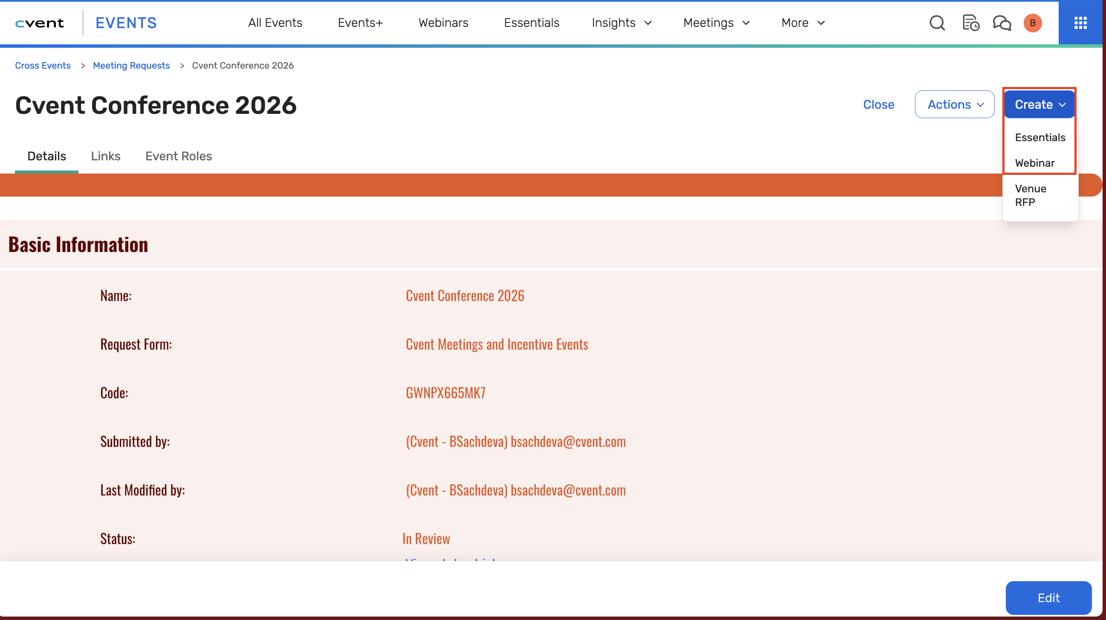Click the search magnifier icon
Screen dimensions: 1106x620
coord(937,23)
